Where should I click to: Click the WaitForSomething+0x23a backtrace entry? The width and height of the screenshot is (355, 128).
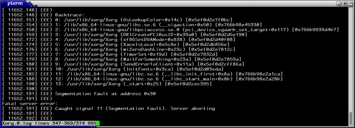tap(122, 59)
